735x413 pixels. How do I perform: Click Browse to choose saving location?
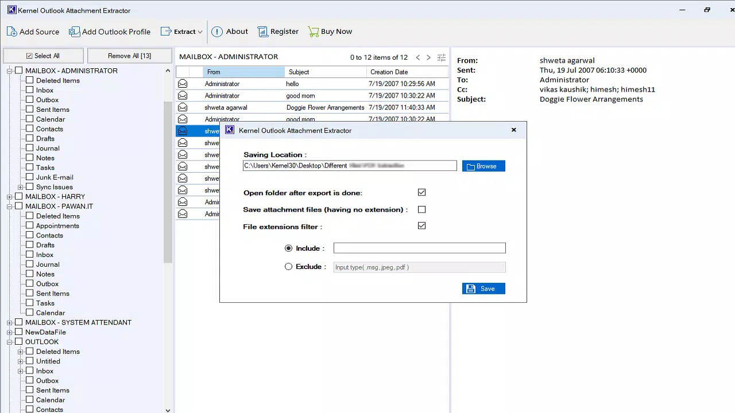coord(483,166)
